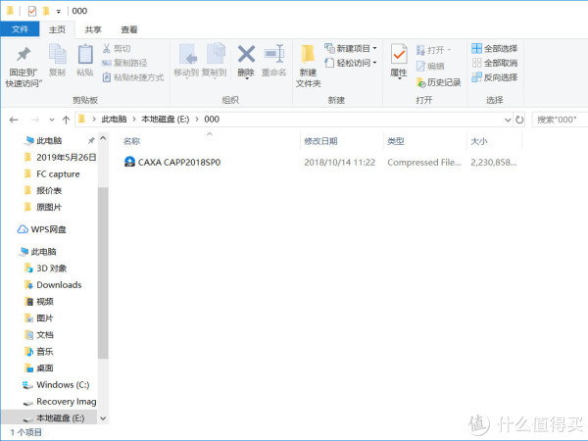Viewport: 588px width, 441px height.
Task: Expand the address bar history dropdown
Action: click(x=508, y=120)
